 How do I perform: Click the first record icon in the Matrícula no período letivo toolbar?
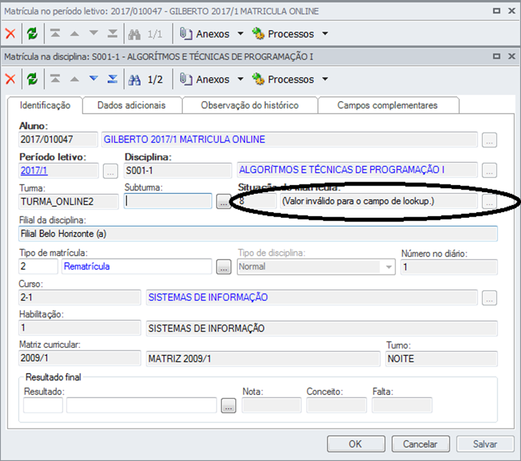(x=55, y=33)
